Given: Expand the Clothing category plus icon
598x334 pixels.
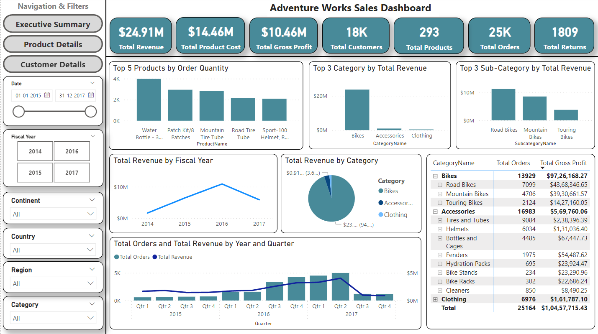Looking at the screenshot, I should [x=435, y=299].
